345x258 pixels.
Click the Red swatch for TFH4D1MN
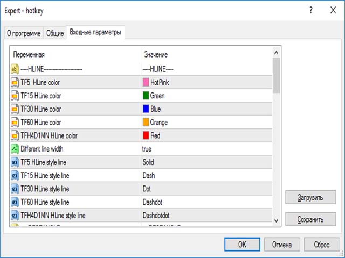[x=146, y=136]
